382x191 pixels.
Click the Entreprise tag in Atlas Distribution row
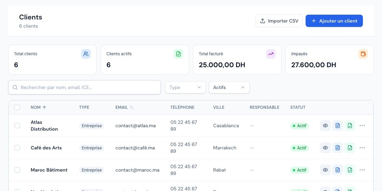pos(92,126)
